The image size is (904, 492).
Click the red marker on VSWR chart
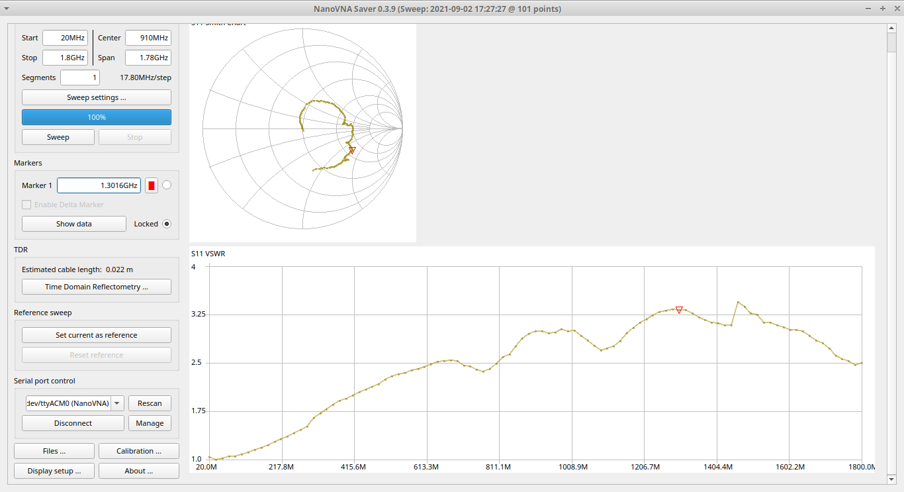tap(679, 310)
